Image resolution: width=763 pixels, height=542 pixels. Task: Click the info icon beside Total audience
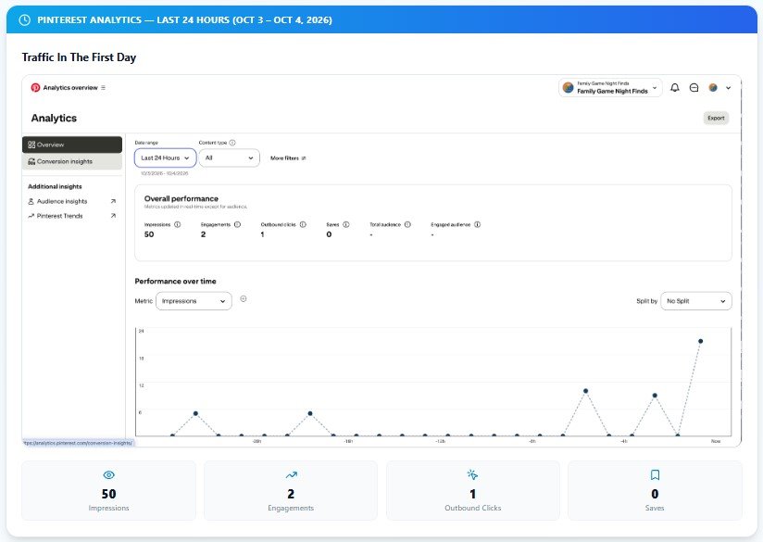(407, 224)
